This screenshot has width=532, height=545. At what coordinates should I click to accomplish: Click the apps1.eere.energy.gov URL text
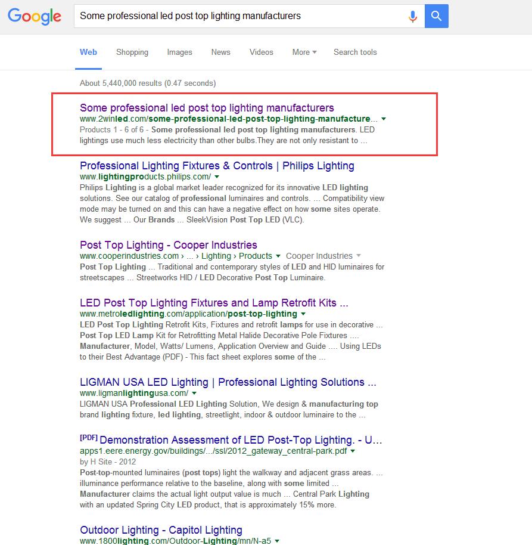pos(213,451)
